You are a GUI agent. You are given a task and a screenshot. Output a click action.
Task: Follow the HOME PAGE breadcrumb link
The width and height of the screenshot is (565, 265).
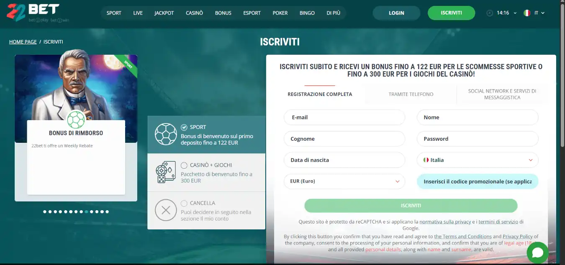click(23, 42)
